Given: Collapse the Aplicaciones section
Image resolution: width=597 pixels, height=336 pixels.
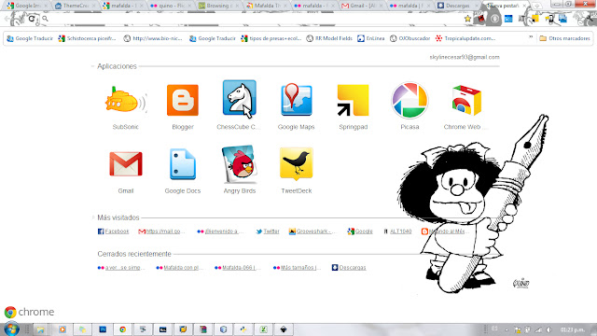Looking at the screenshot, I should pos(93,66).
